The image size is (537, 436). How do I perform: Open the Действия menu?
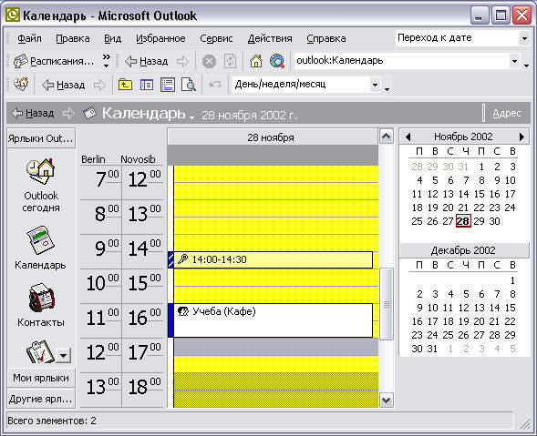pos(270,38)
